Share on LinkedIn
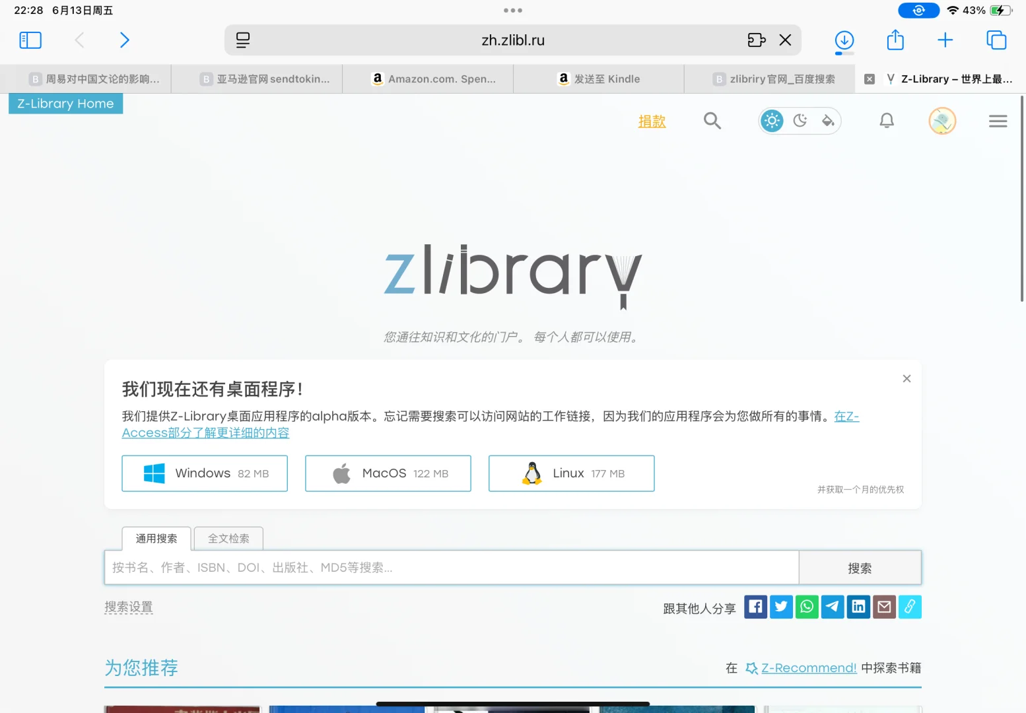 click(x=858, y=607)
